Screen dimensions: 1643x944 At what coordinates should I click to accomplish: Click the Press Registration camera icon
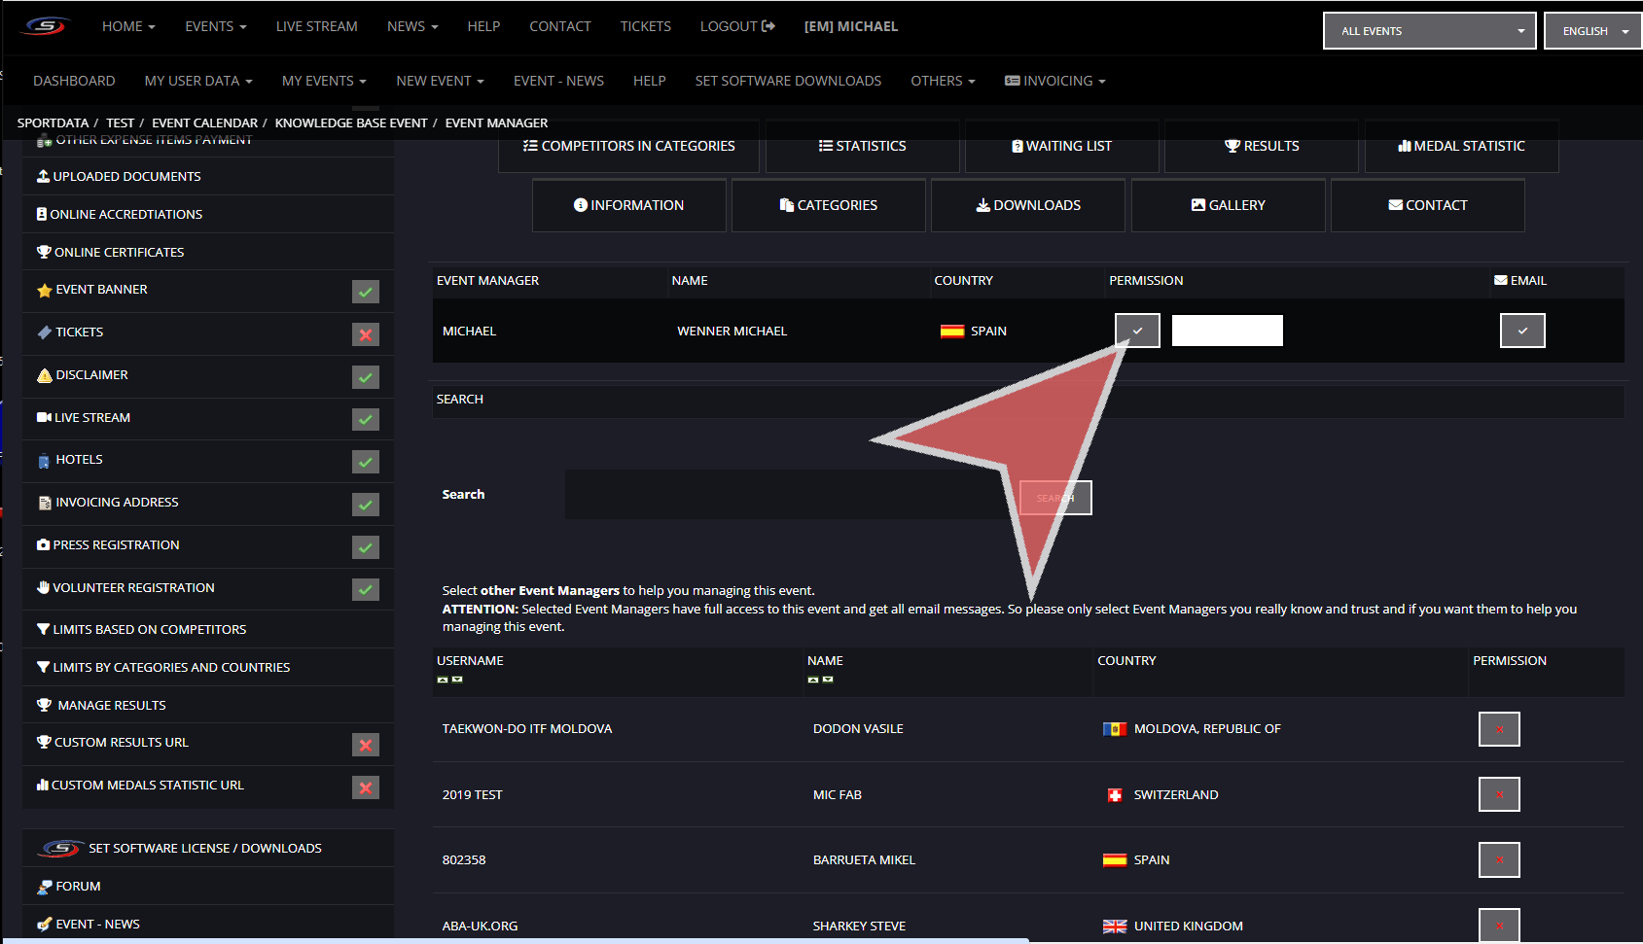(43, 545)
